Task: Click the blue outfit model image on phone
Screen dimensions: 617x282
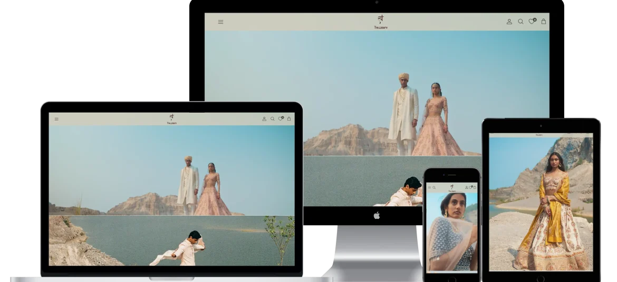Action: (x=452, y=231)
